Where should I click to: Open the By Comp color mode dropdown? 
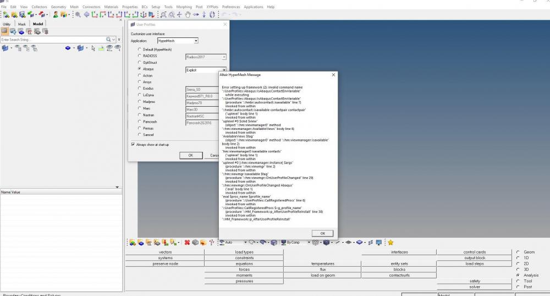pos(309,242)
